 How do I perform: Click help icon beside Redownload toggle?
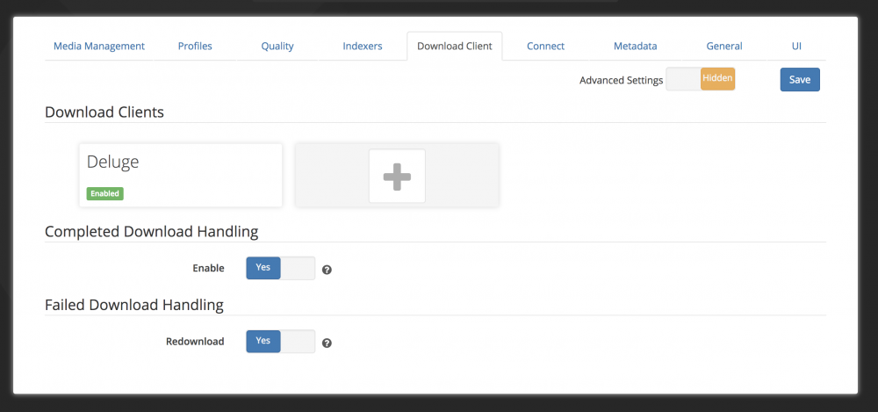[x=327, y=343]
